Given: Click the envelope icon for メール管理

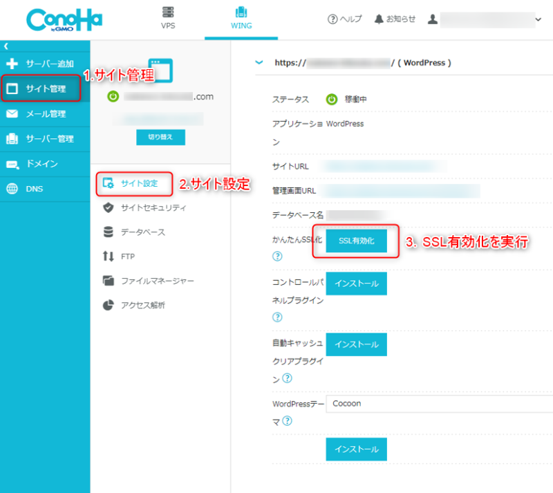Looking at the screenshot, I should [x=12, y=113].
